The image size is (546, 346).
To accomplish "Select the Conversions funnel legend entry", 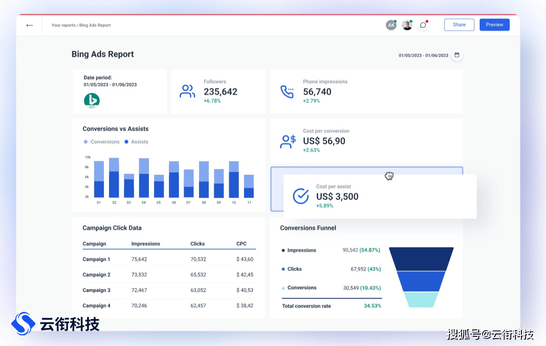I will pos(299,288).
